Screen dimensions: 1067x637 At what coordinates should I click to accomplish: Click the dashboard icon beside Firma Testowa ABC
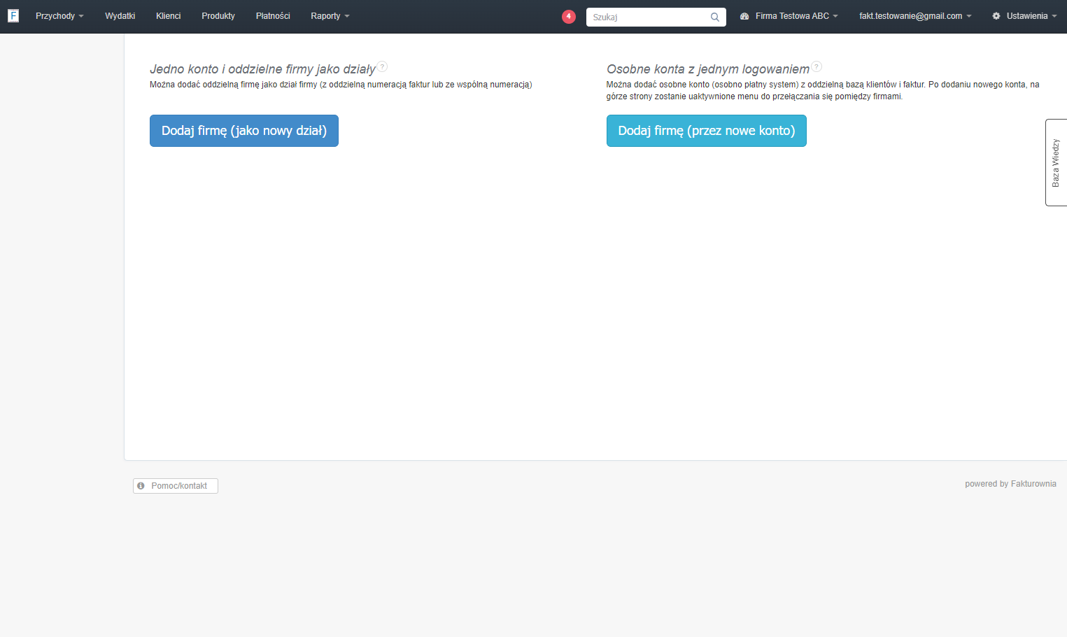tap(744, 16)
